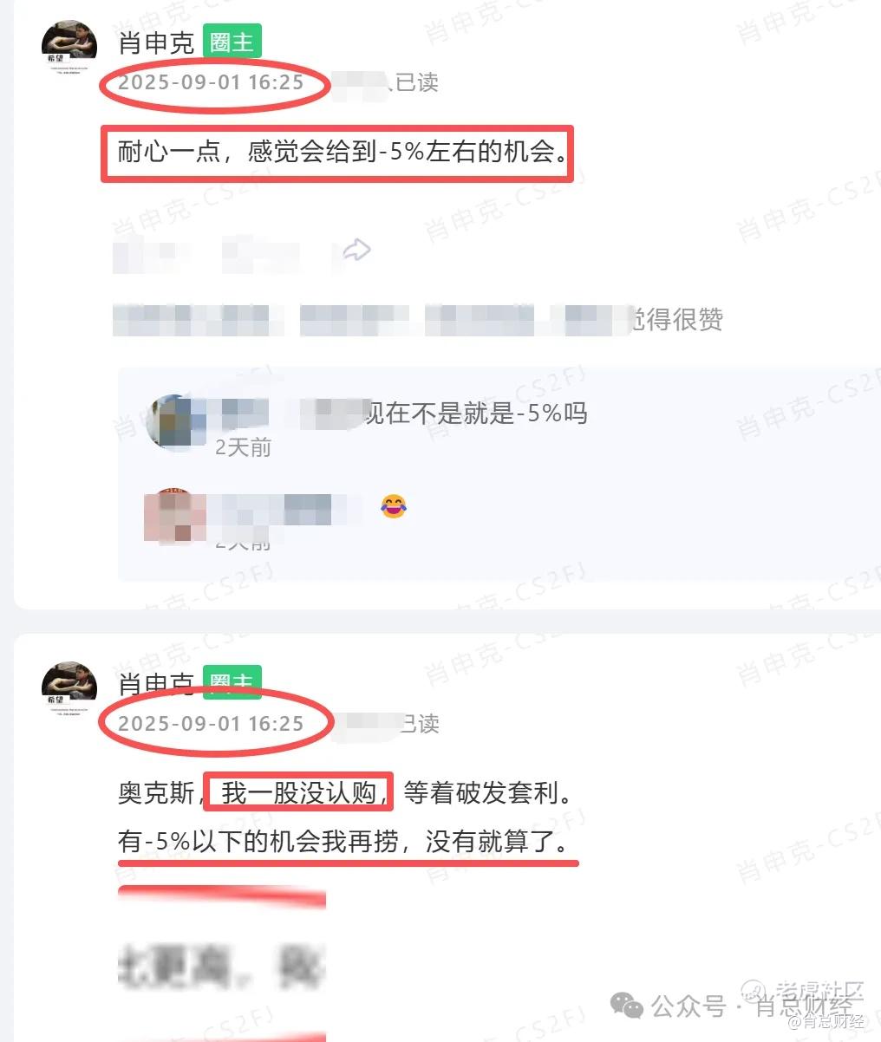Click the green 圈主 badge in second post

click(x=232, y=682)
